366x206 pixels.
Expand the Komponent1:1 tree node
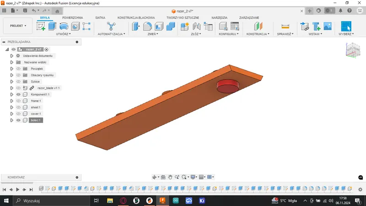click(11, 94)
